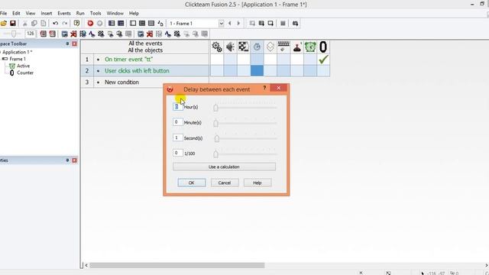Click the 1/100 slider handle

(x=215, y=154)
